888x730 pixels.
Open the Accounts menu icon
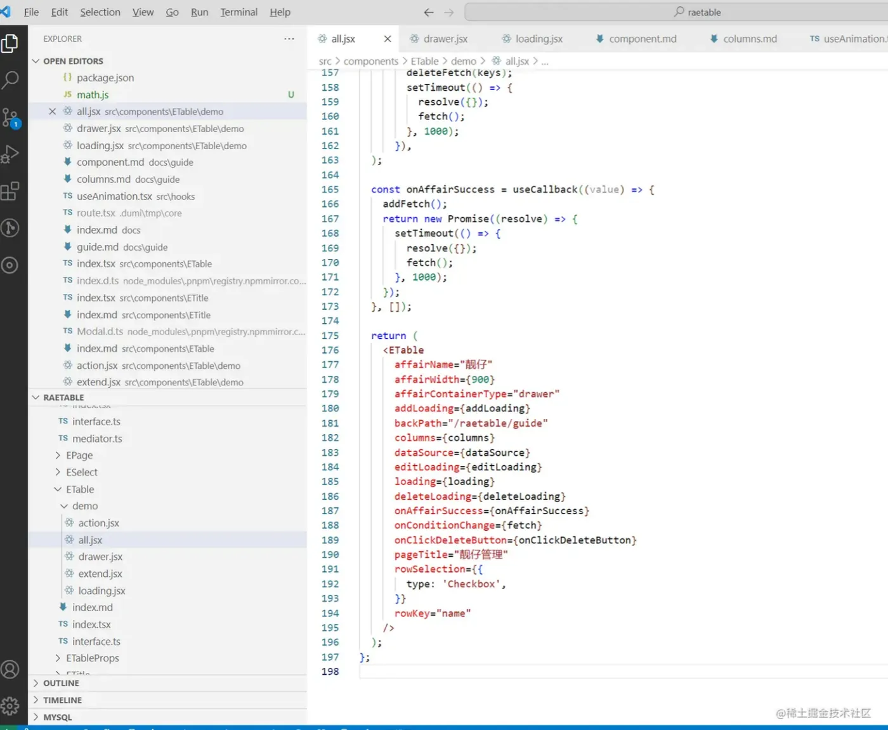click(10, 669)
